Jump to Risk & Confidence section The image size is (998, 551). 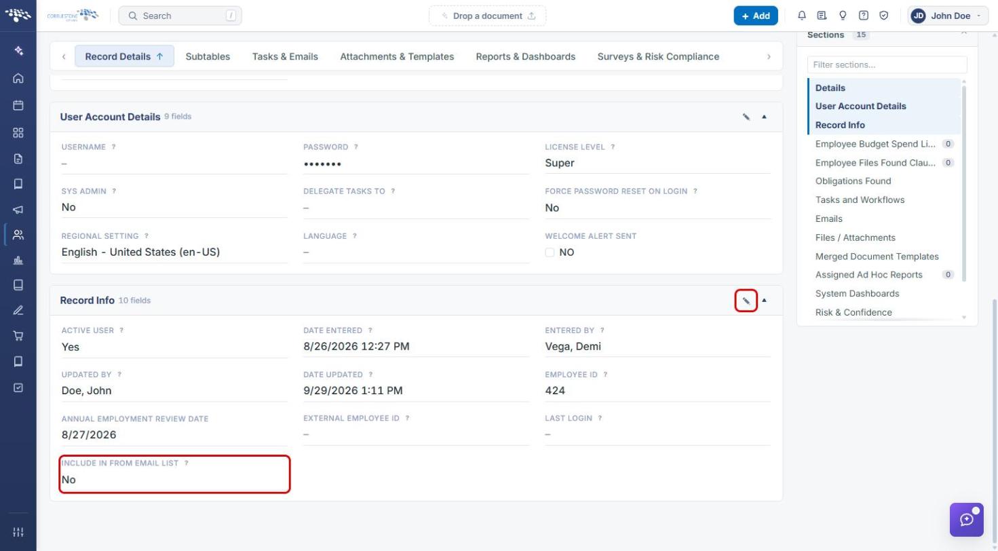pyautogui.click(x=853, y=313)
